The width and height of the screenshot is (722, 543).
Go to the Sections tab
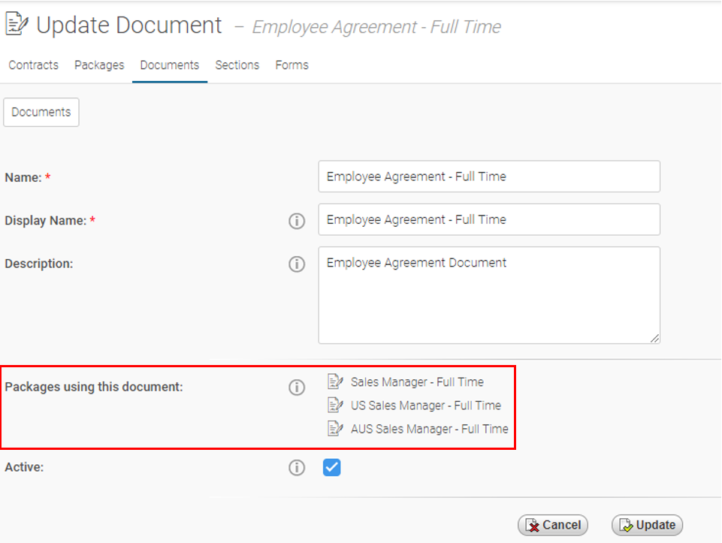237,65
